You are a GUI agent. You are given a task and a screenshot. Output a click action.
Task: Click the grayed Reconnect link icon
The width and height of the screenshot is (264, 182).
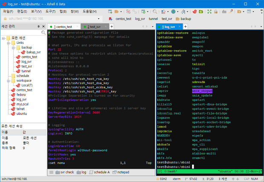tap(135, 11)
